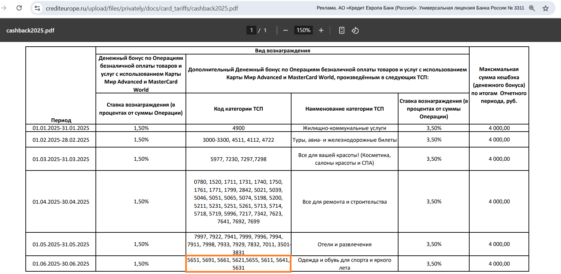Click 'Вид вознаграждения' header
Screen dimensions: 561x274
tap(283, 50)
